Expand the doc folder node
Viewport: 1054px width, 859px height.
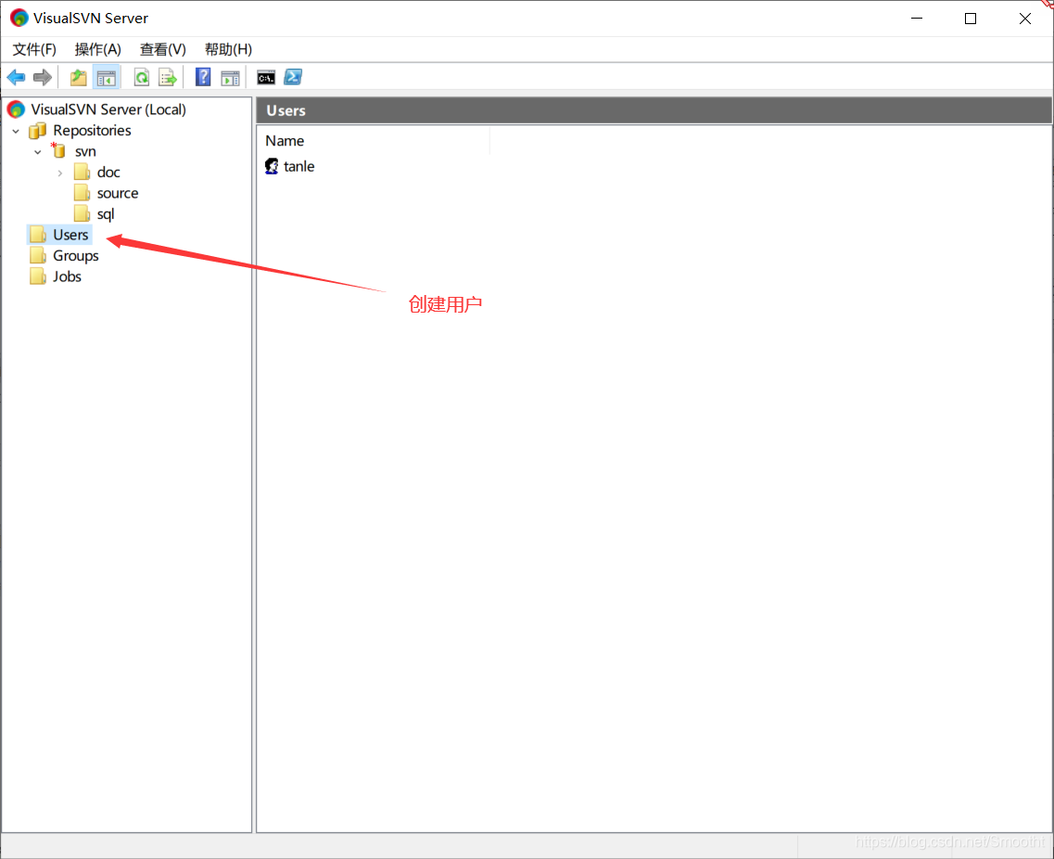point(60,173)
